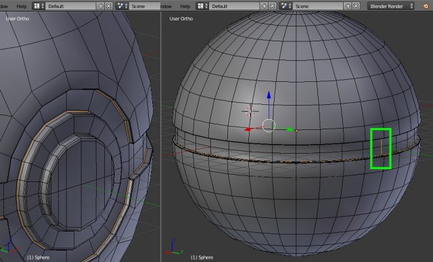
Task: Delete the scene with X beside Scene
Action: 357,6
